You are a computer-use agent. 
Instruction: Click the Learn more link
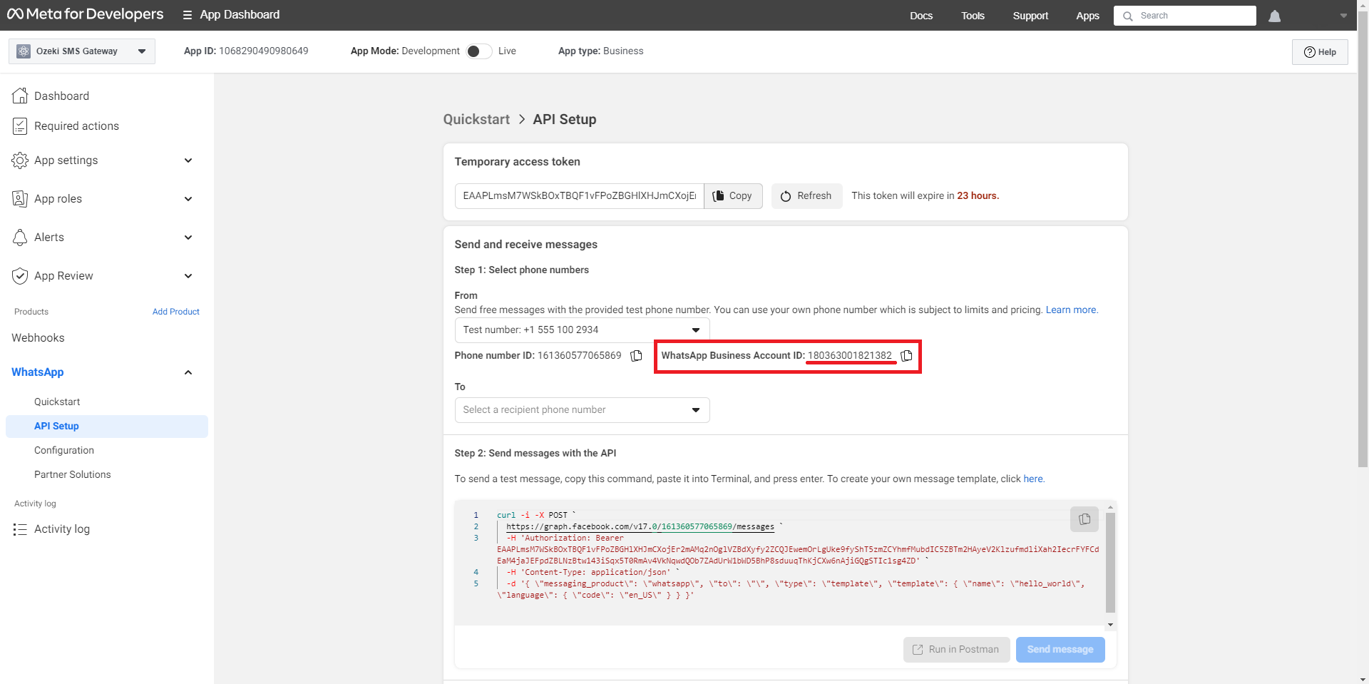(x=1071, y=310)
